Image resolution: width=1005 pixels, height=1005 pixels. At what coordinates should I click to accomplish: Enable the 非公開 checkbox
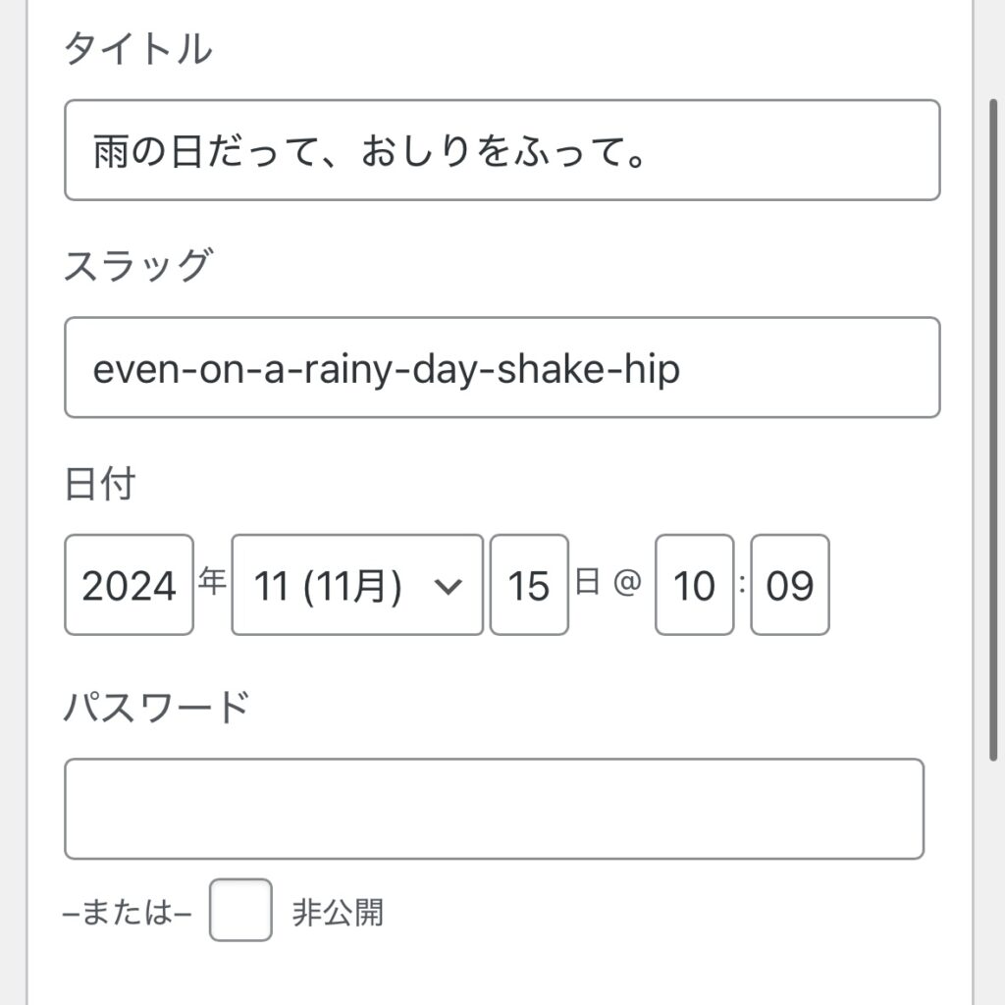click(x=240, y=910)
